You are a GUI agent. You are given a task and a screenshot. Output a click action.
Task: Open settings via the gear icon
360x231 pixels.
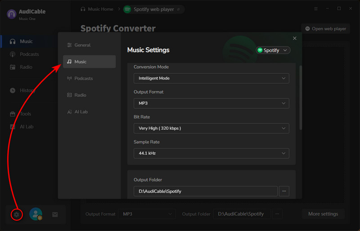tap(16, 214)
